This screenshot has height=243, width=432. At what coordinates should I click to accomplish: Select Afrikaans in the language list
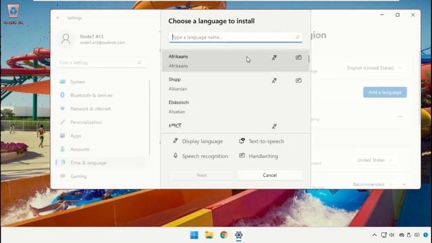[236, 61]
